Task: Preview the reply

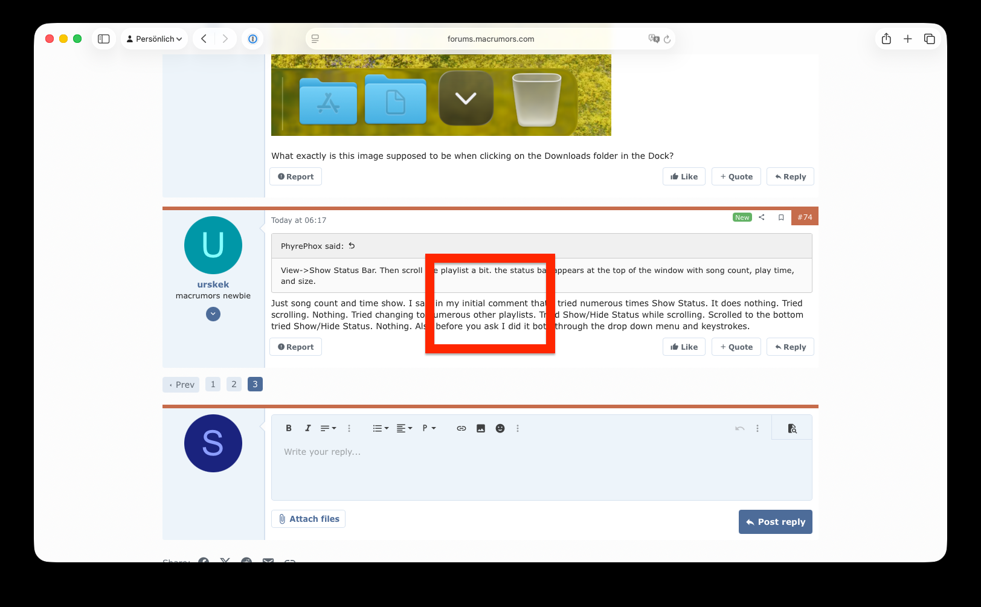Action: pos(792,428)
